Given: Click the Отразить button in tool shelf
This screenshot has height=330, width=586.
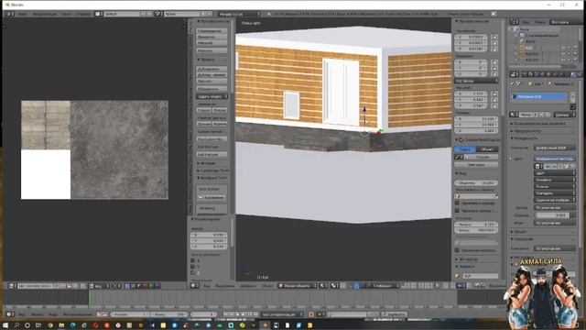Looking at the screenshot, I should click(212, 50).
